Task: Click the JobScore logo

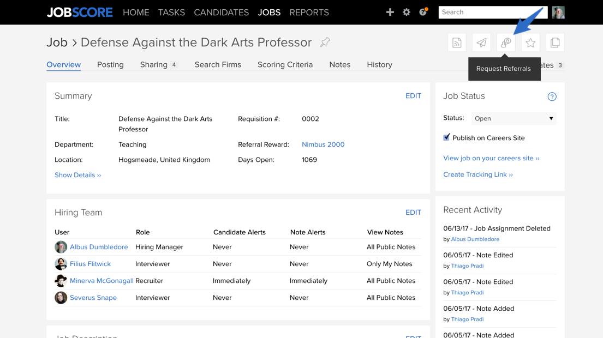Action: click(80, 13)
